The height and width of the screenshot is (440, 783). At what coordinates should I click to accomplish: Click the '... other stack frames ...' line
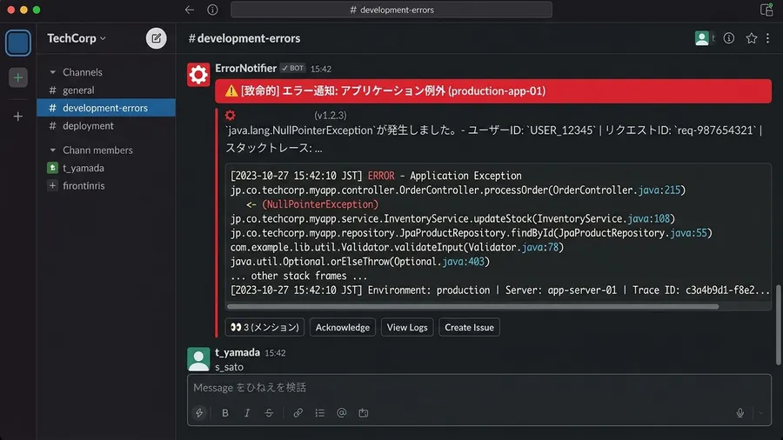coord(298,276)
